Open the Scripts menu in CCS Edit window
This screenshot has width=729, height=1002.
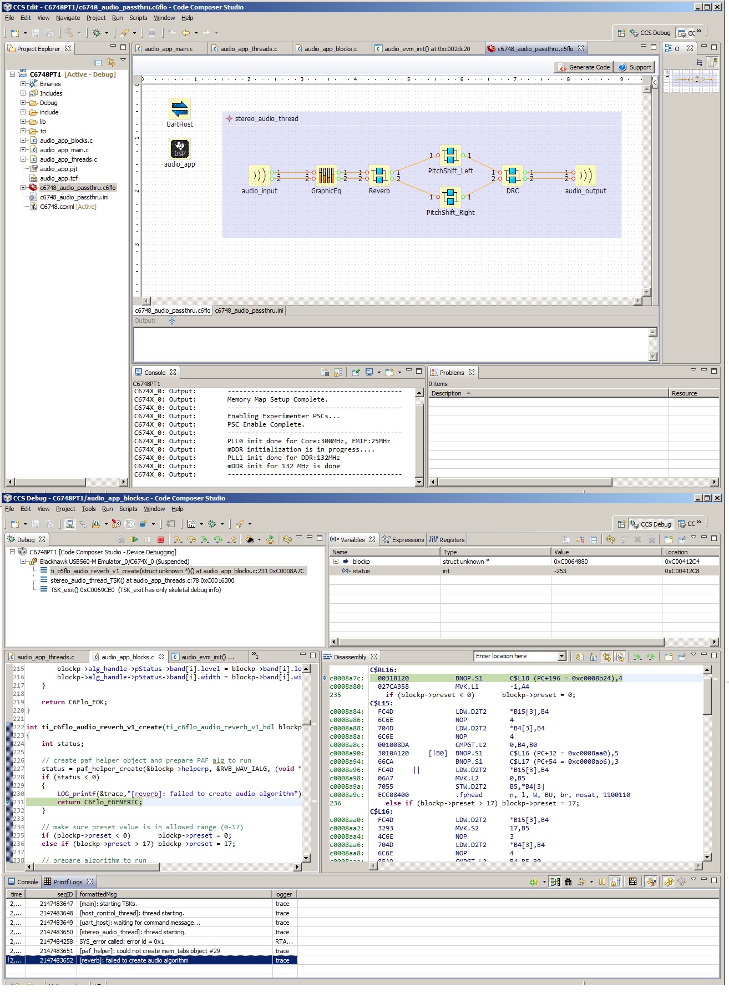pos(138,18)
